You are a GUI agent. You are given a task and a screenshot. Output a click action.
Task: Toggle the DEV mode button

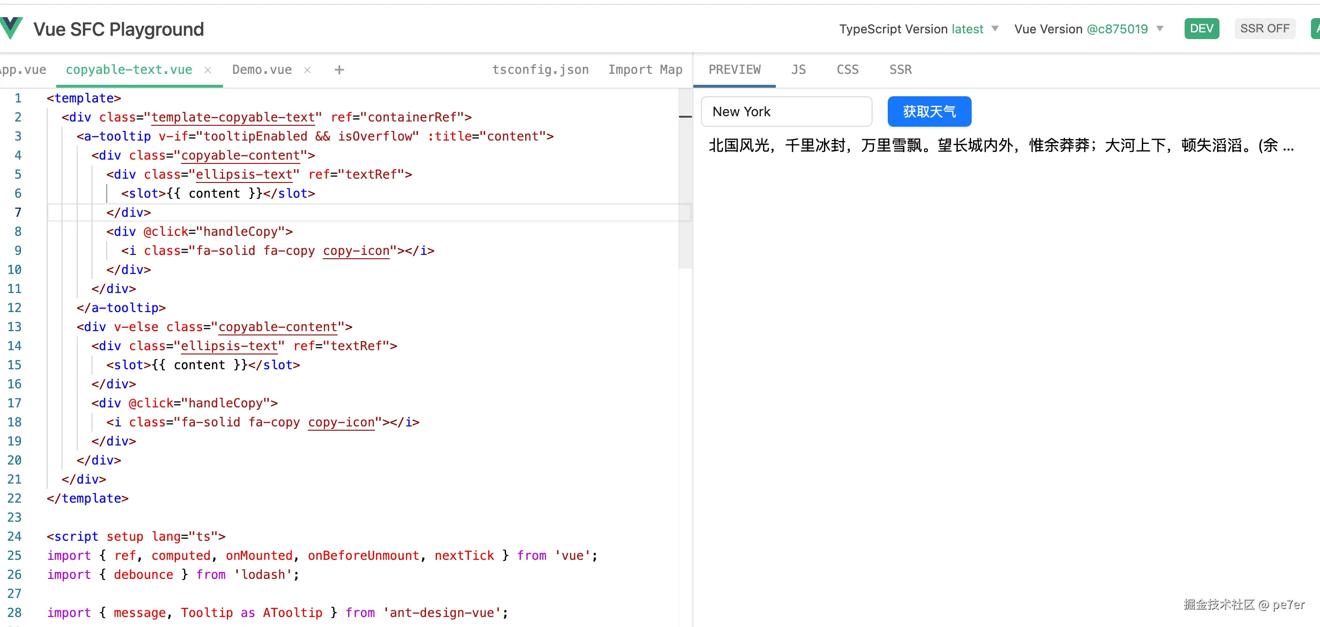click(1201, 29)
